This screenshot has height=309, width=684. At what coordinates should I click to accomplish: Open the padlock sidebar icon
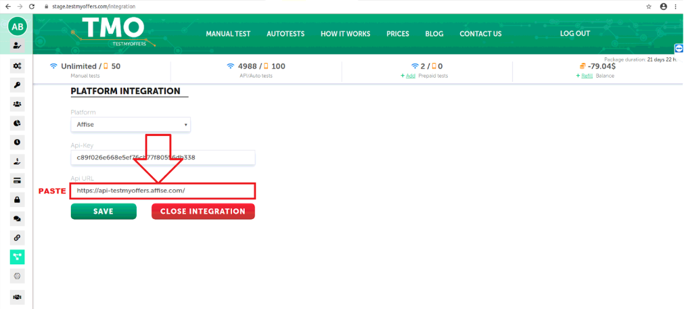[18, 200]
